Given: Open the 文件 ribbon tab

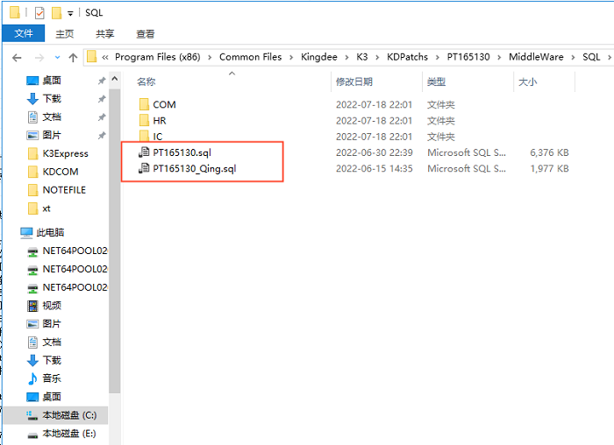Looking at the screenshot, I should tap(24, 33).
